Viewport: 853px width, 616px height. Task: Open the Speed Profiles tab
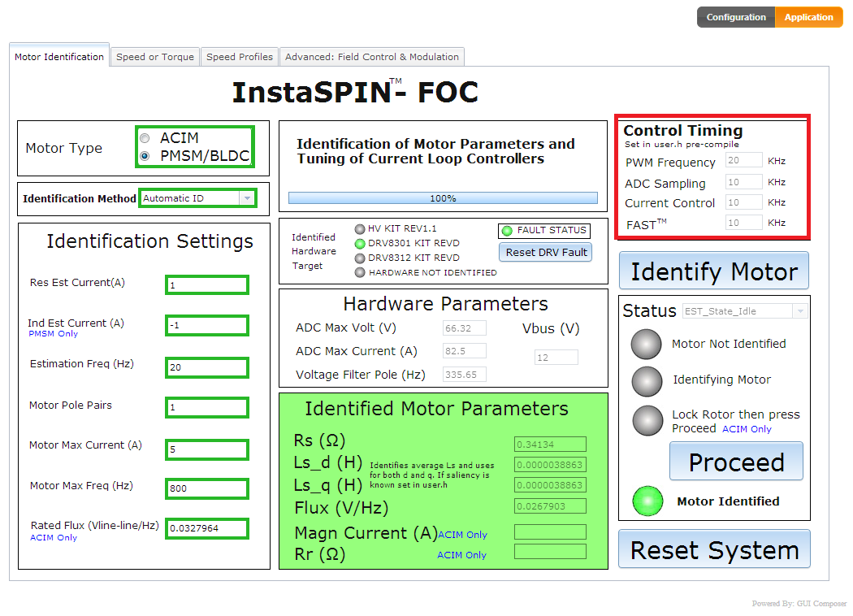pyautogui.click(x=240, y=57)
